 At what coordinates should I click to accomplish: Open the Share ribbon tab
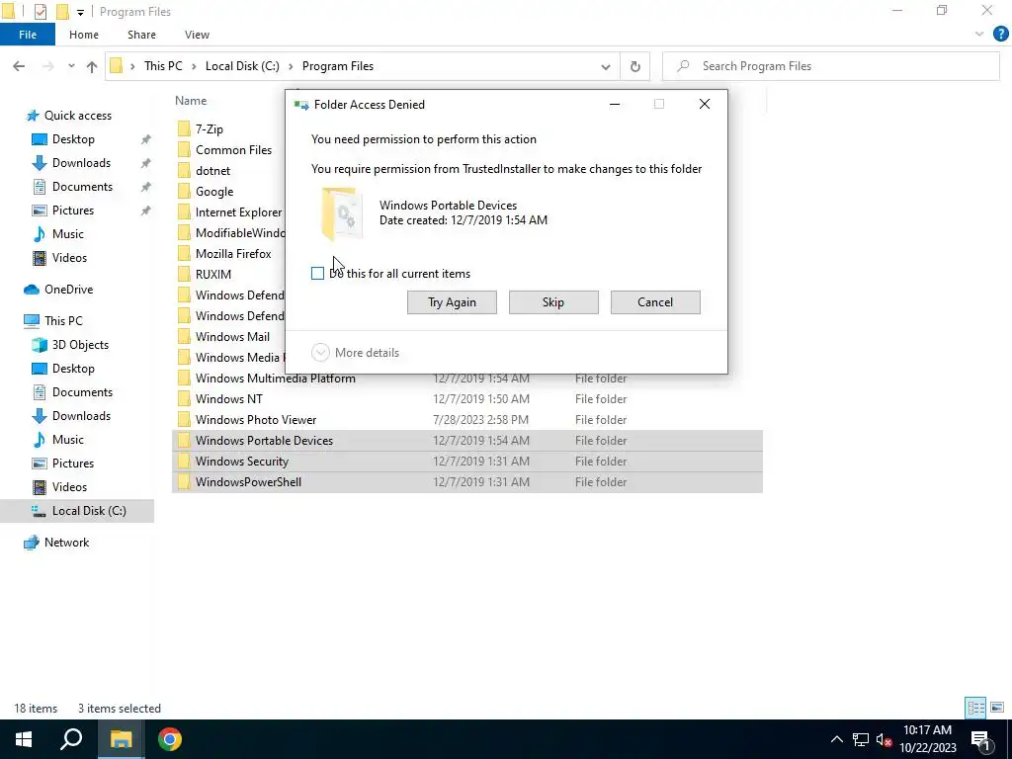coord(141,35)
